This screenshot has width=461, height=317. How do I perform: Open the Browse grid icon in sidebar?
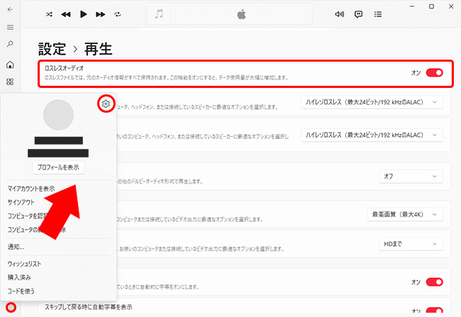click(11, 82)
